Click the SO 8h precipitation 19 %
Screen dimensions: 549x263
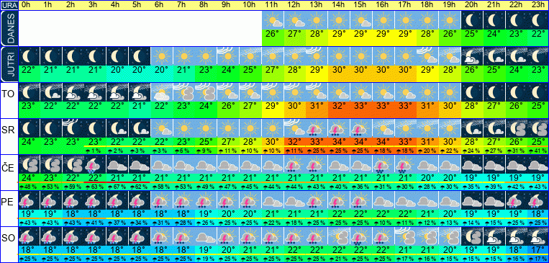207,259
